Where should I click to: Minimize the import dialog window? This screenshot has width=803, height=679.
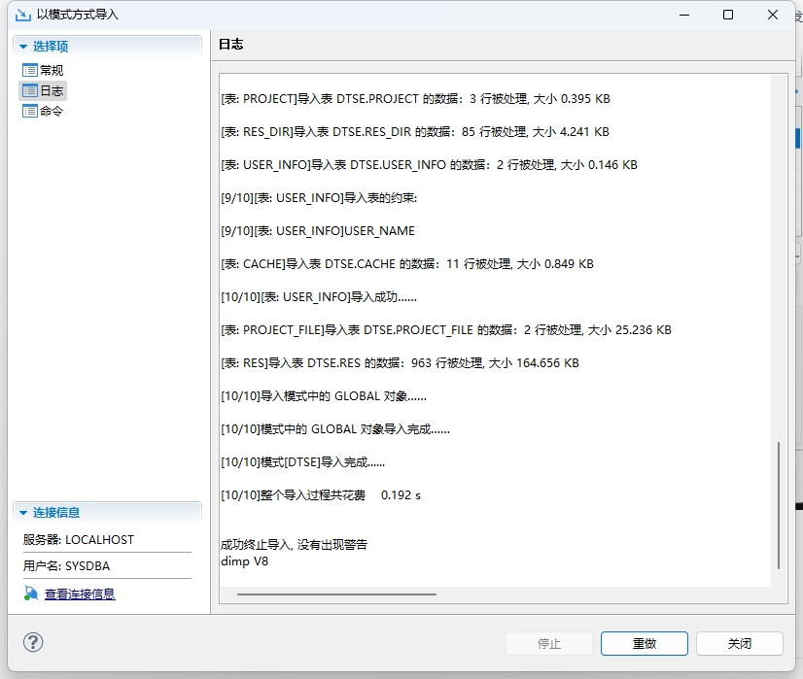[x=684, y=15]
